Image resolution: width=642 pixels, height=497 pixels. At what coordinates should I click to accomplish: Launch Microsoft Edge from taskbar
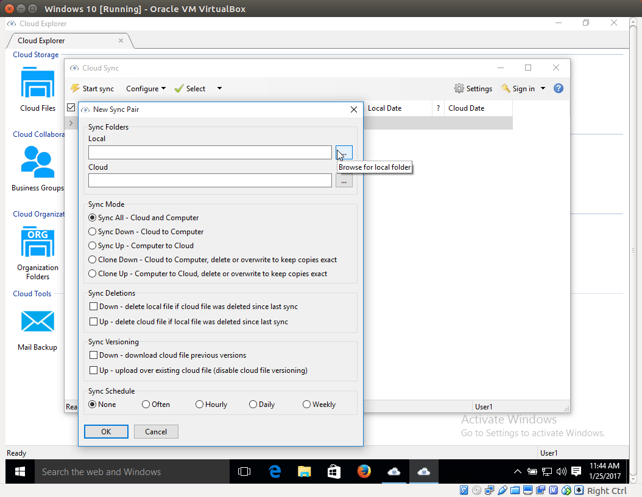(x=275, y=471)
